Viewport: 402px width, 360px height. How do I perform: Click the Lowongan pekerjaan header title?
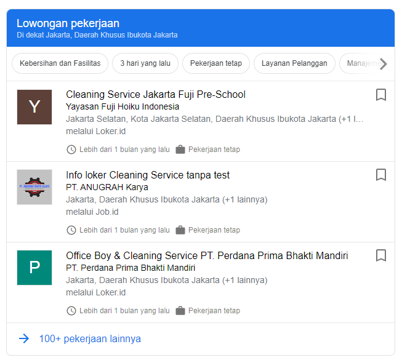[x=68, y=23]
